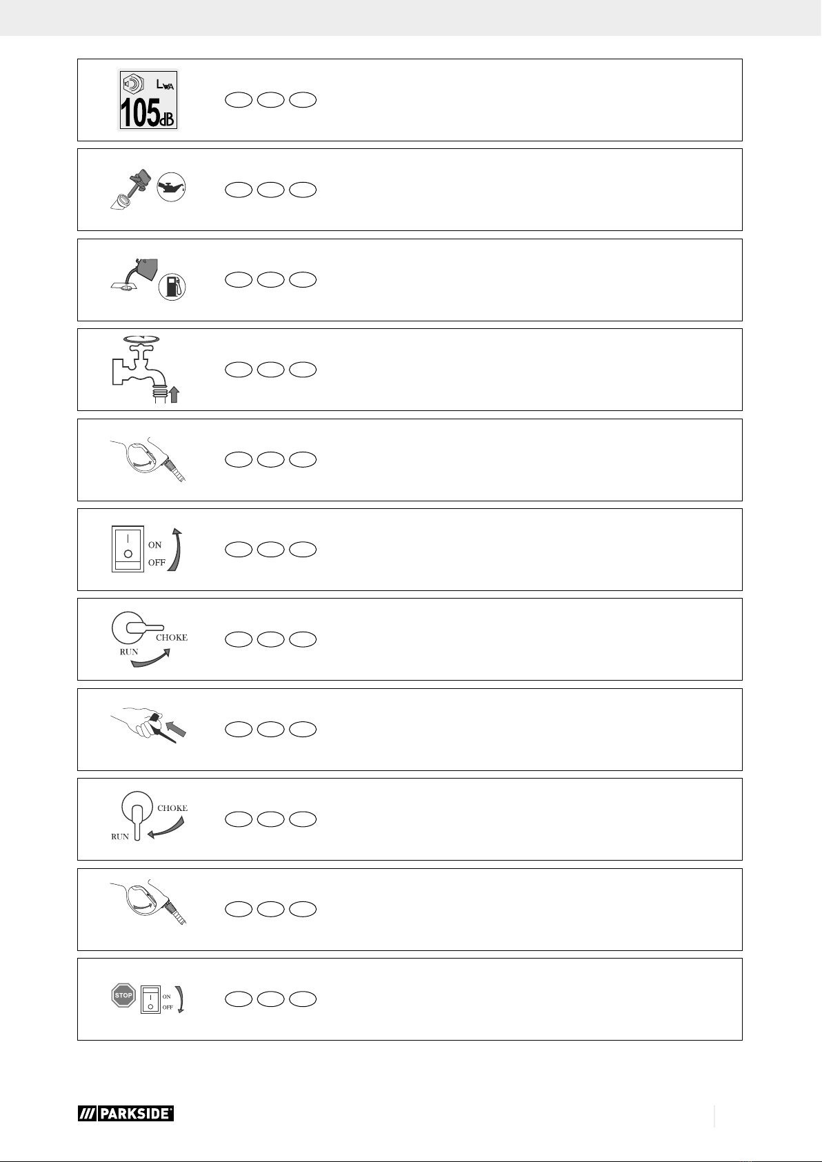This screenshot has height=1162, width=822.
Task: Select the water tap connection icon
Action: pos(148,370)
